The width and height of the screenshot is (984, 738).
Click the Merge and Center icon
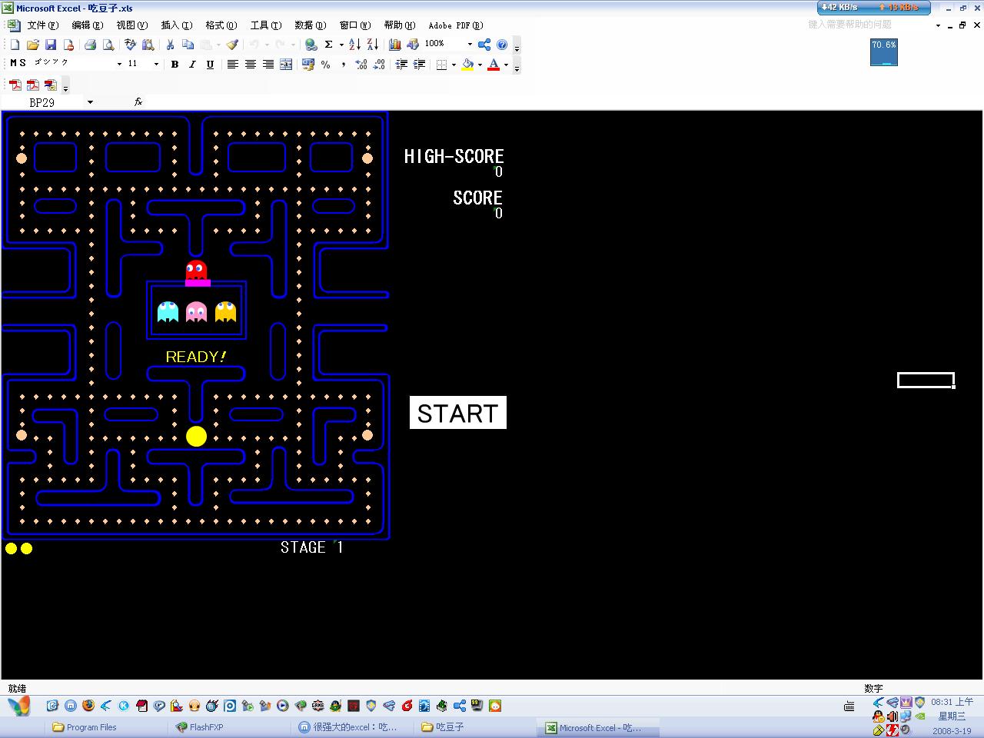(x=285, y=65)
